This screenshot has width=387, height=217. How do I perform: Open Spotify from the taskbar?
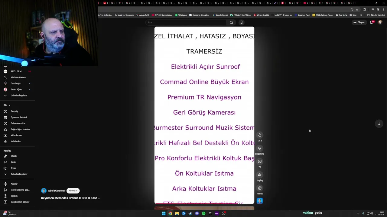[x=203, y=213]
